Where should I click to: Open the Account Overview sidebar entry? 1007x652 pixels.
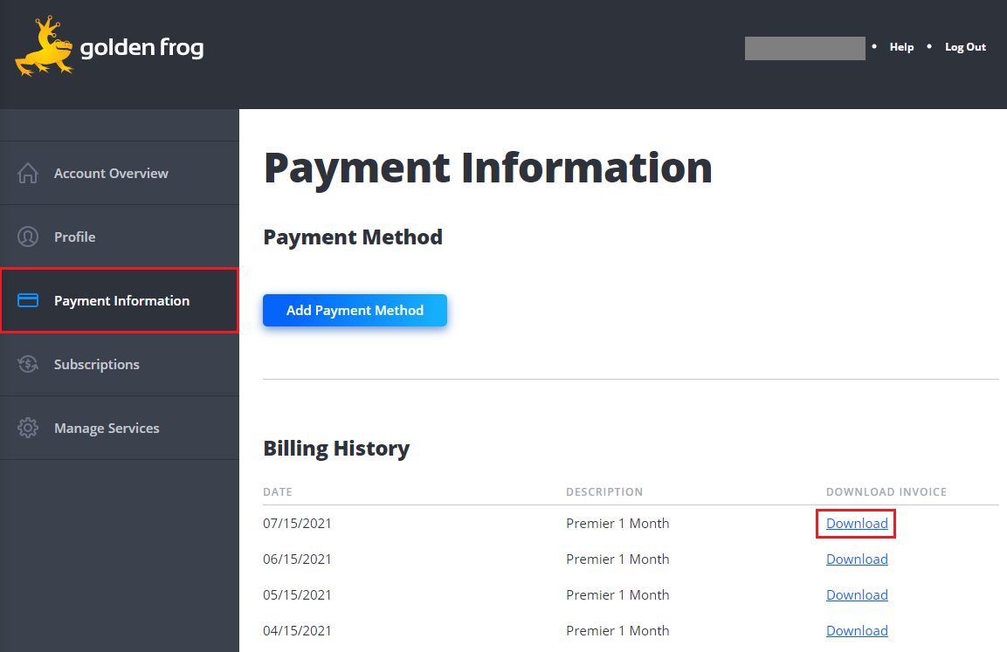(111, 173)
